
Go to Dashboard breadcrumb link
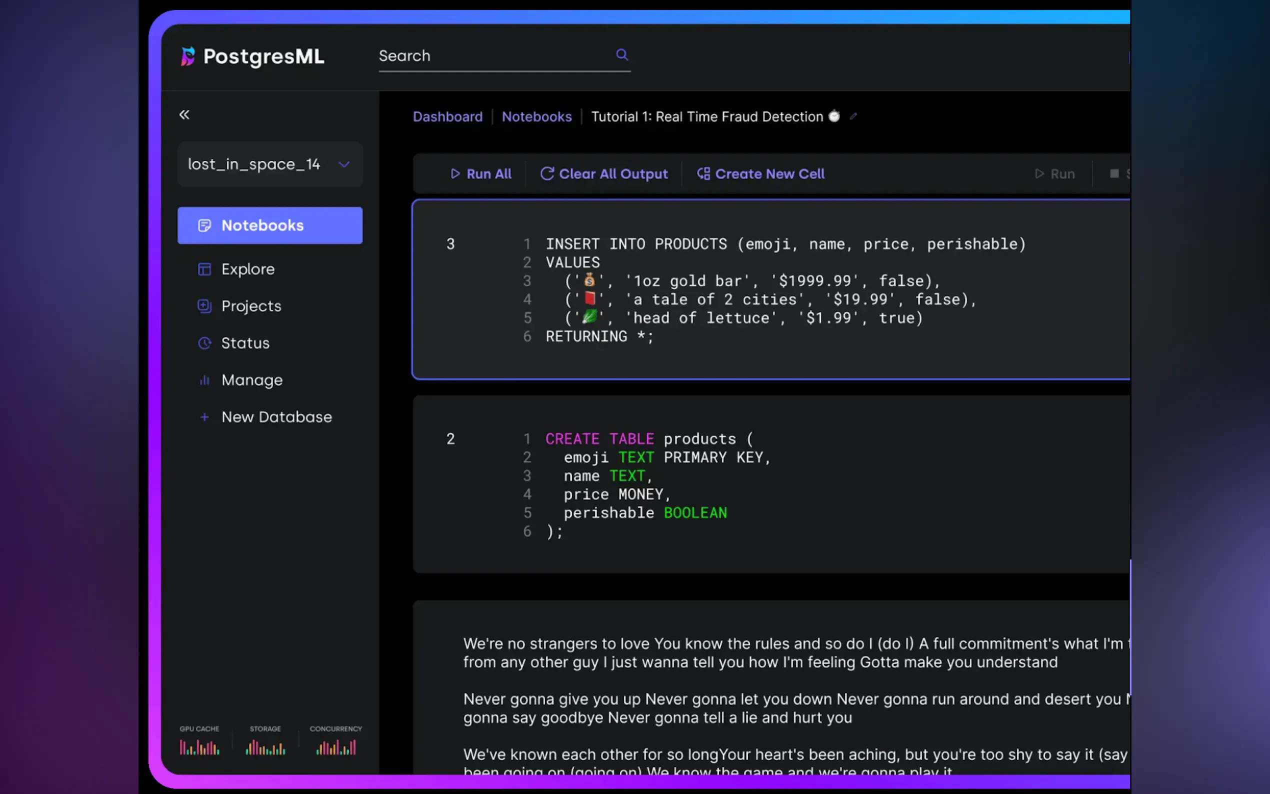(447, 116)
